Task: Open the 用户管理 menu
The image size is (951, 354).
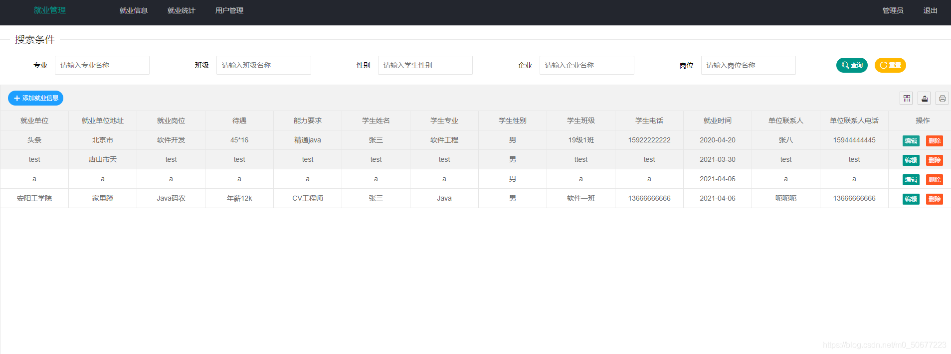Action: [x=229, y=10]
